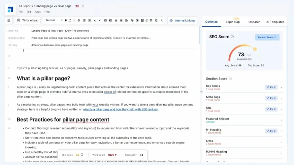
Task: Apply superscript formatting
Action: coord(100,20)
